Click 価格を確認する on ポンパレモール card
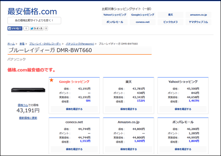Screen dimensions: 221x156 pyautogui.click(x=183, y=149)
